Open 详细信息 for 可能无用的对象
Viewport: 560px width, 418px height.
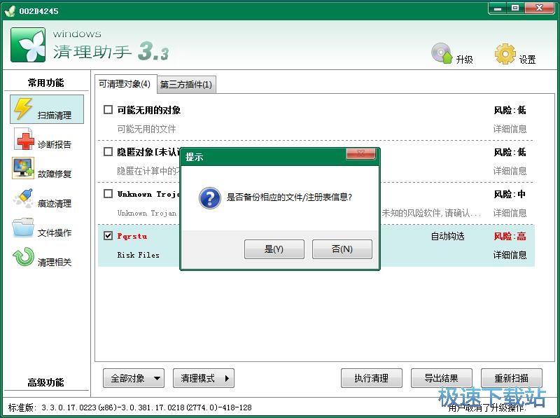[x=510, y=129]
